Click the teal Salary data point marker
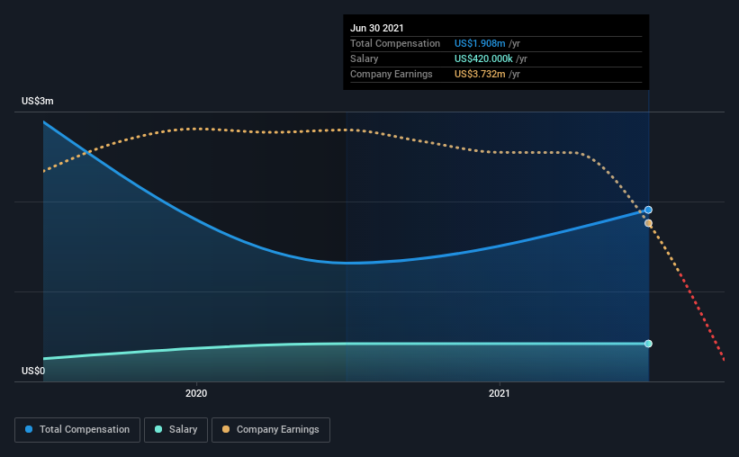The height and width of the screenshot is (457, 739). 648,344
